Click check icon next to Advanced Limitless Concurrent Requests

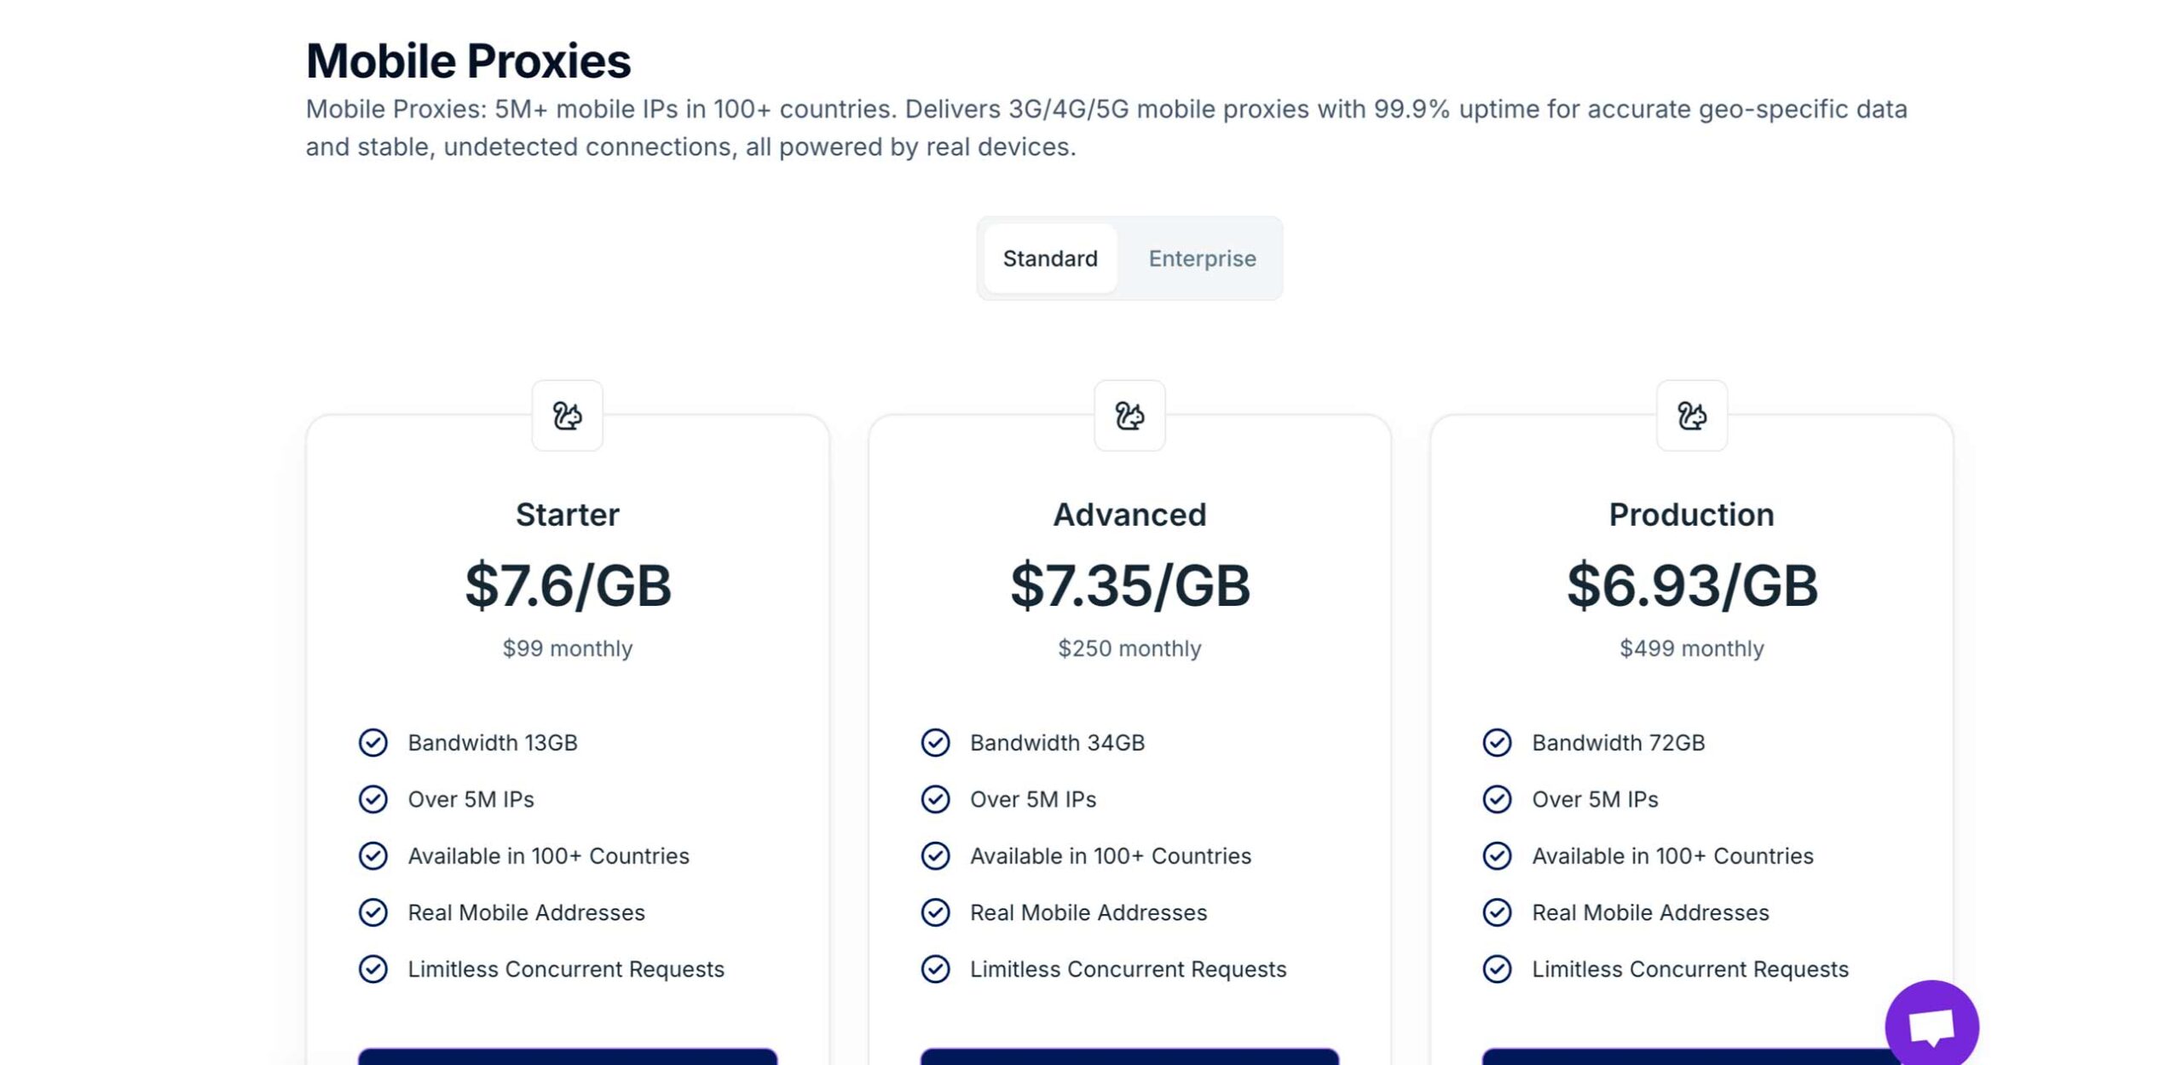(x=935, y=970)
